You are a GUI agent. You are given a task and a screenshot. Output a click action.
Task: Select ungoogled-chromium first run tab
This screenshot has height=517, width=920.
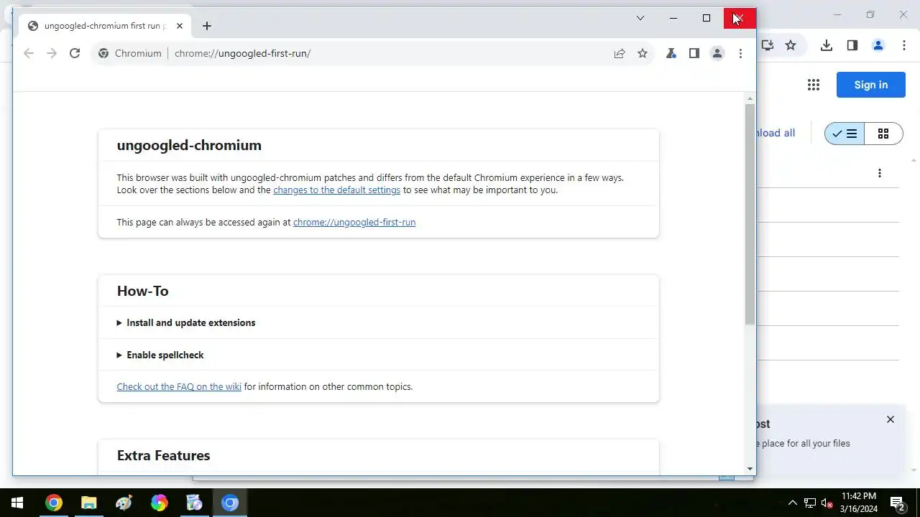[x=106, y=26]
